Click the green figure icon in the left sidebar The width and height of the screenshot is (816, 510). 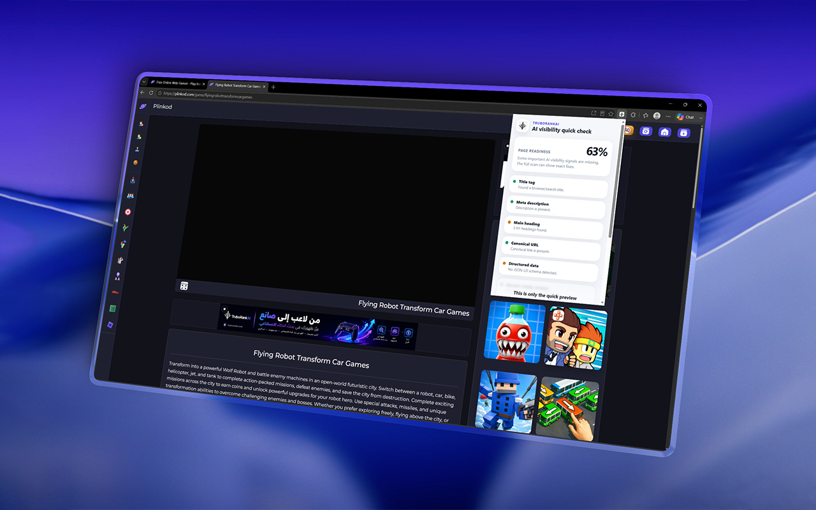(x=126, y=227)
